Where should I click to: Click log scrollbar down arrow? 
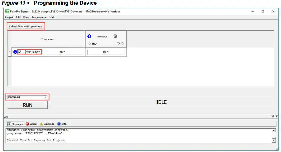274,140
